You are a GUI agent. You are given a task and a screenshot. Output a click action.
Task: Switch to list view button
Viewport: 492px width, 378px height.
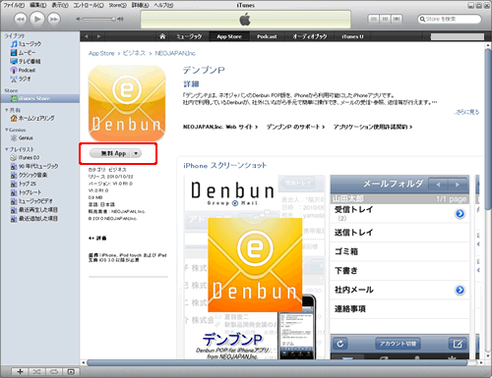coord(373,19)
